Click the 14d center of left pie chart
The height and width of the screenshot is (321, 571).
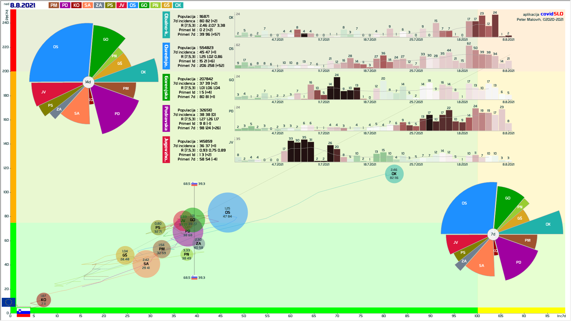coord(88,82)
